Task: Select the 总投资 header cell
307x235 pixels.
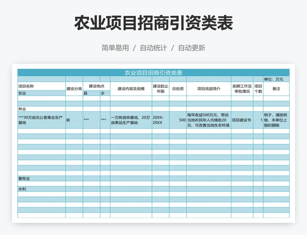Action: tap(178, 89)
